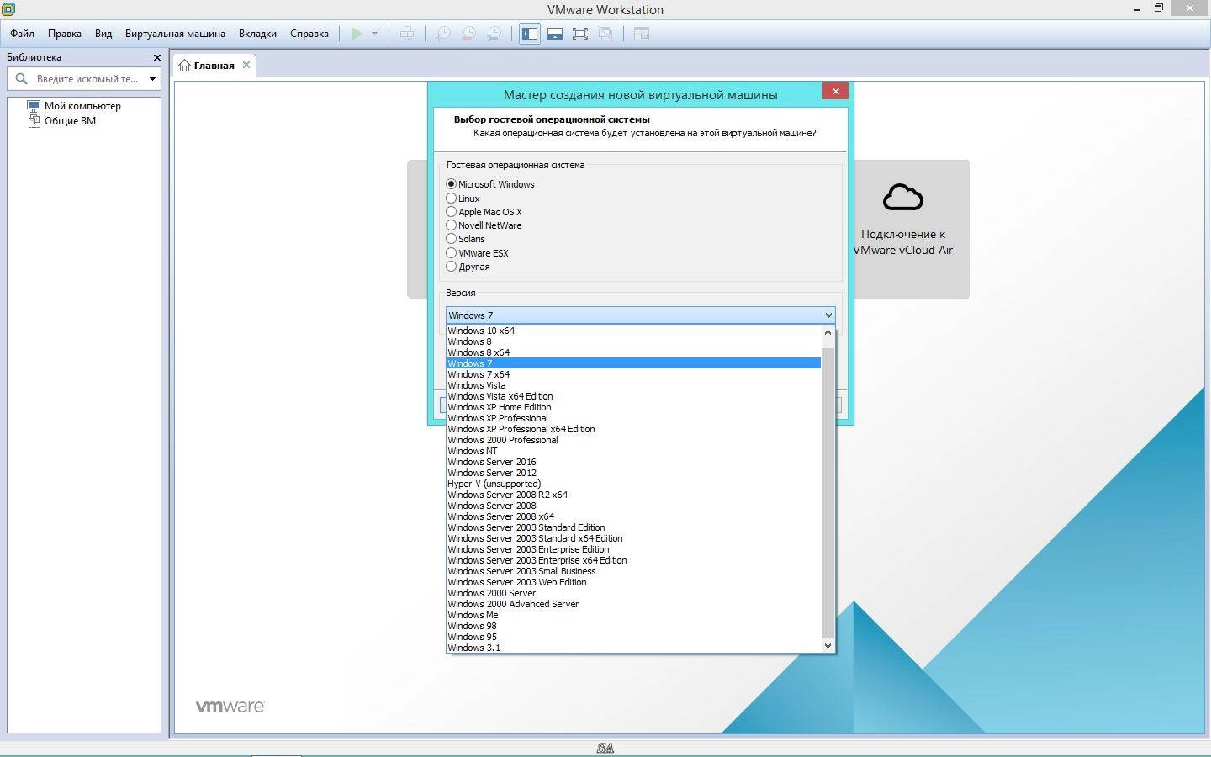Select Windows NT entry
The image size is (1211, 757).
tap(633, 451)
